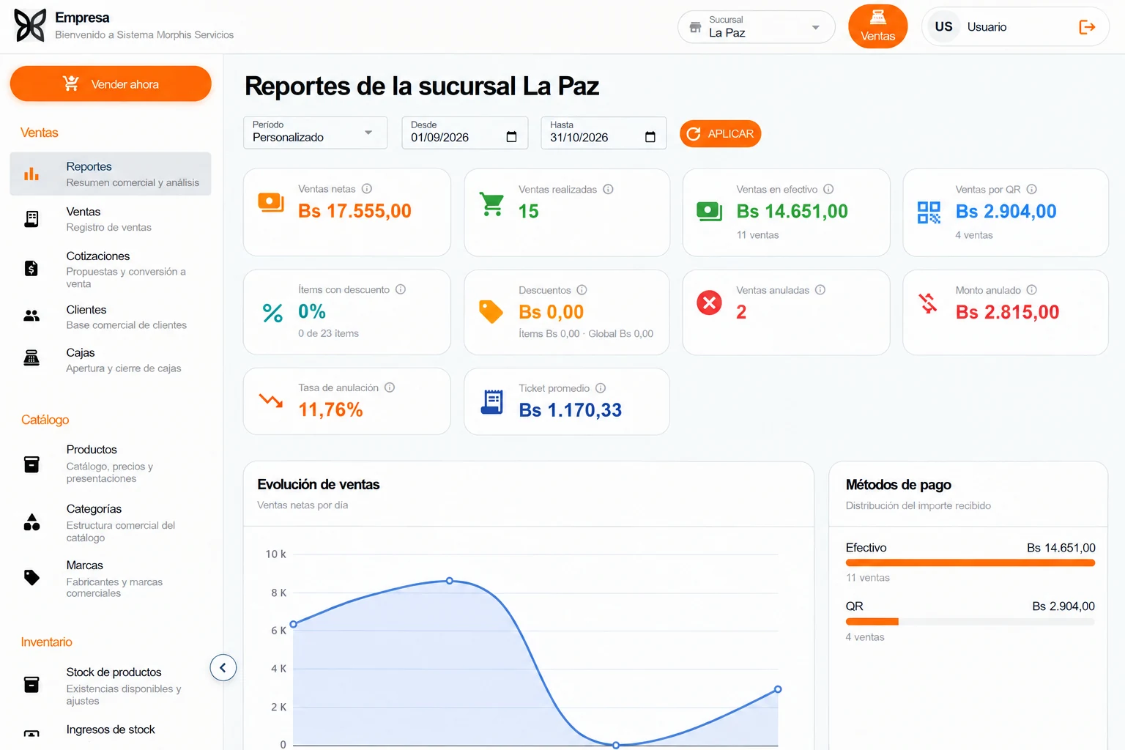Click the Efectivo payment progress bar
1125x750 pixels.
pos(970,563)
